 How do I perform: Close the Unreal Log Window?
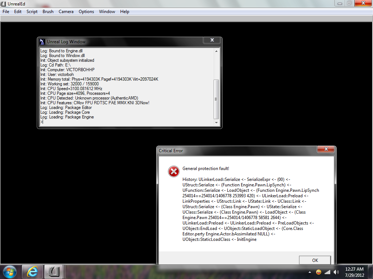212,40
